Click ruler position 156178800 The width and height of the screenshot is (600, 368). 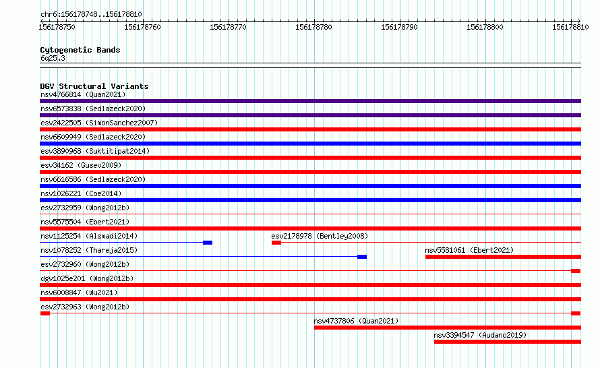485,27
